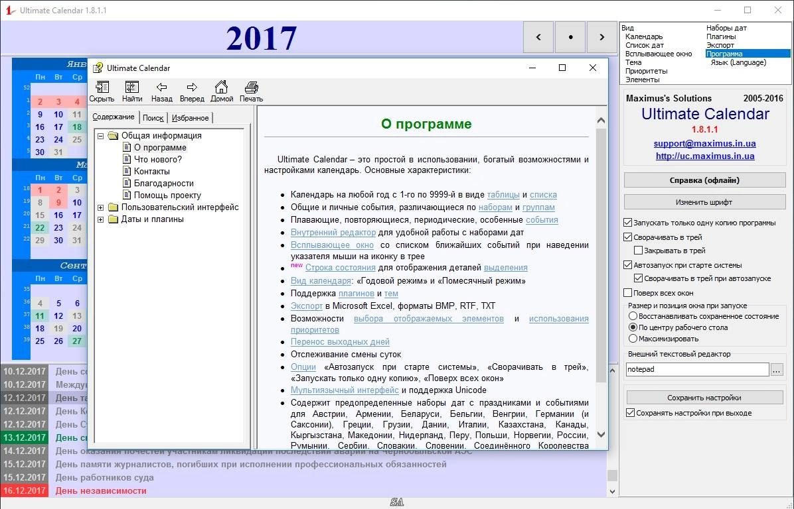Toggle Сворачивать в трей при автозапуске checkbox
794x509 pixels.
(639, 278)
